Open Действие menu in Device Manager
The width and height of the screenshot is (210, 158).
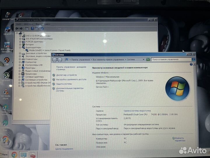(x=28, y=24)
